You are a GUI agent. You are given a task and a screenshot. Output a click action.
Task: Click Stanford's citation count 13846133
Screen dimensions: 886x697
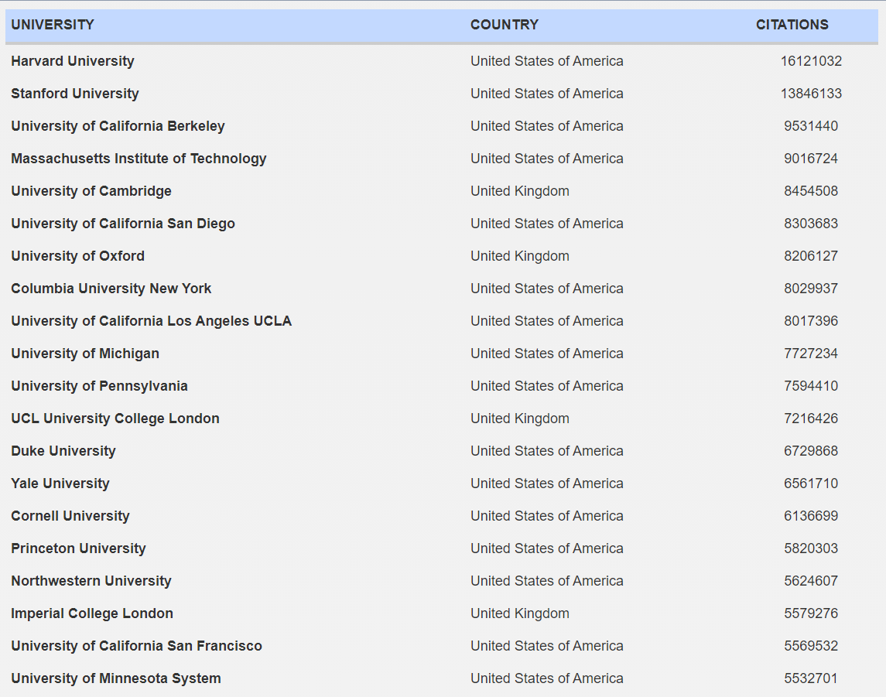tap(811, 94)
